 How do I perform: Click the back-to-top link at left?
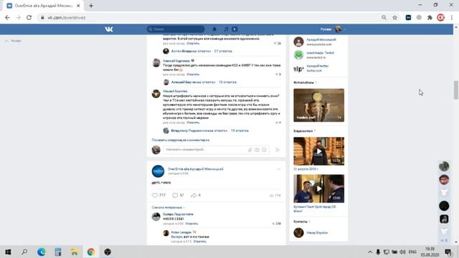(14, 41)
